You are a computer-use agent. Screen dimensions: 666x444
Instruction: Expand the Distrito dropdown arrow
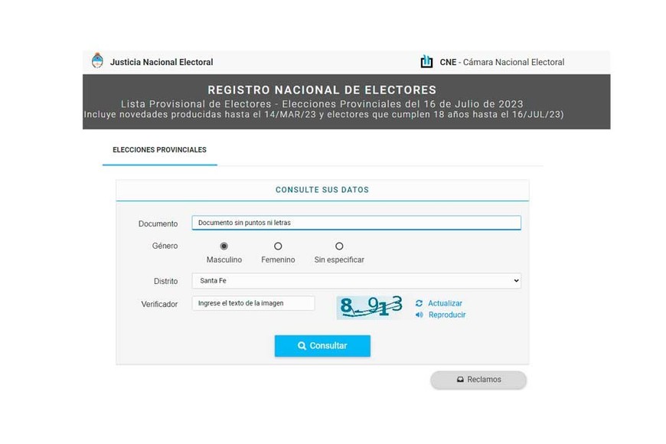point(517,281)
